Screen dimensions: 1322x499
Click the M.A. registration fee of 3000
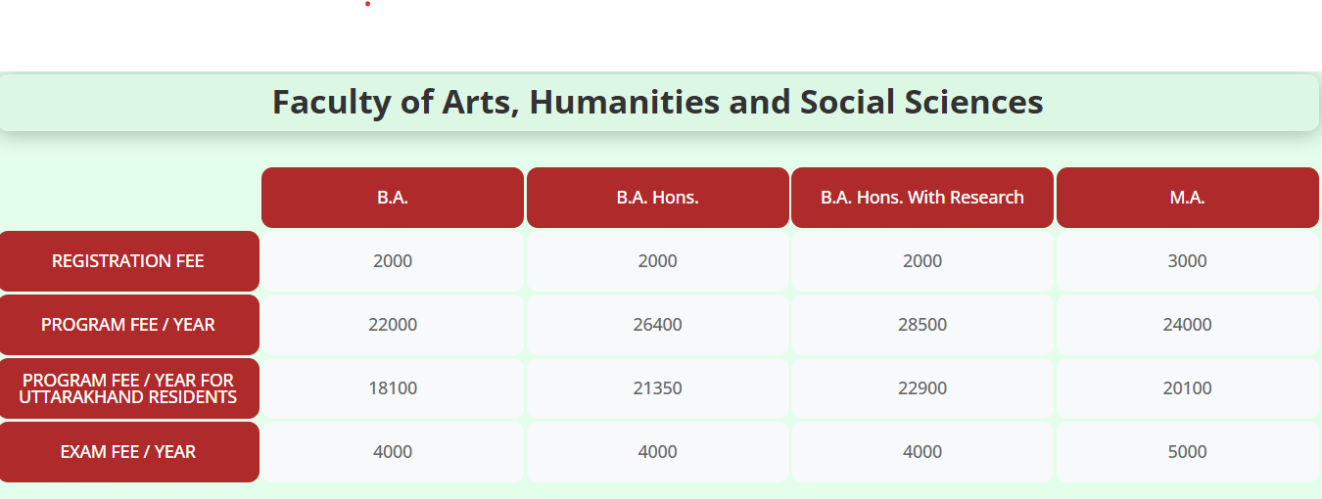(1187, 261)
